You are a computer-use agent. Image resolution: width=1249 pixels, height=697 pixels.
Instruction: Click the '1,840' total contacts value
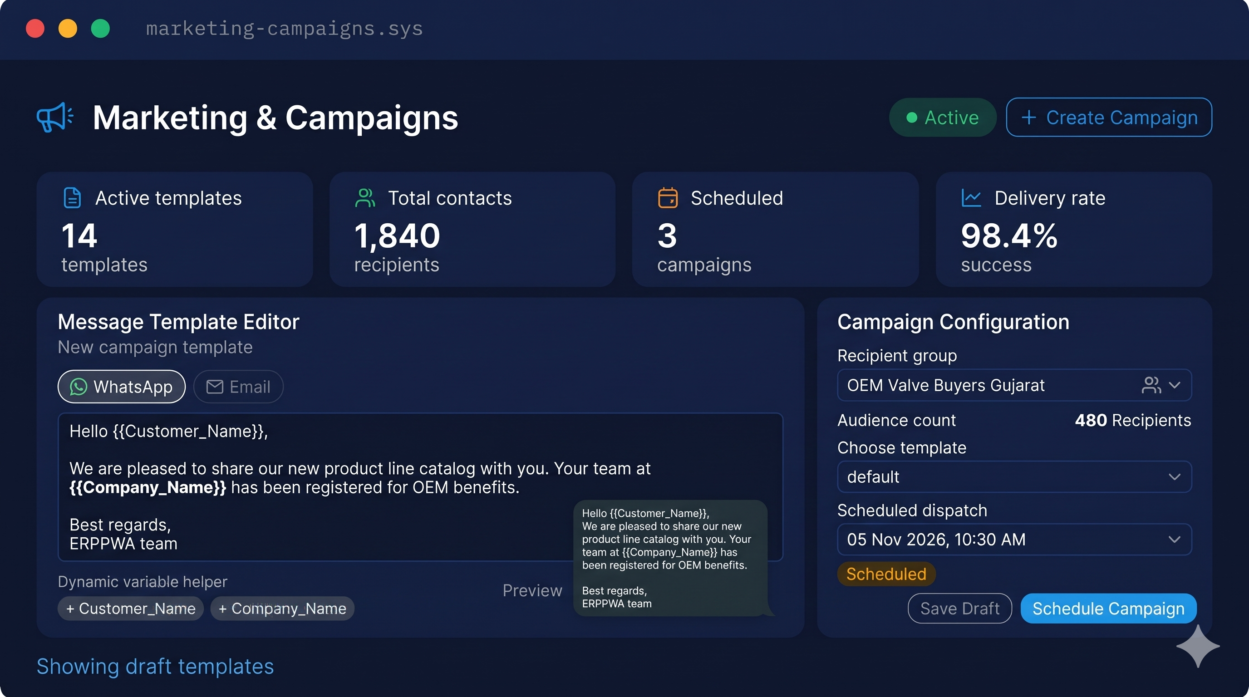pyautogui.click(x=397, y=236)
